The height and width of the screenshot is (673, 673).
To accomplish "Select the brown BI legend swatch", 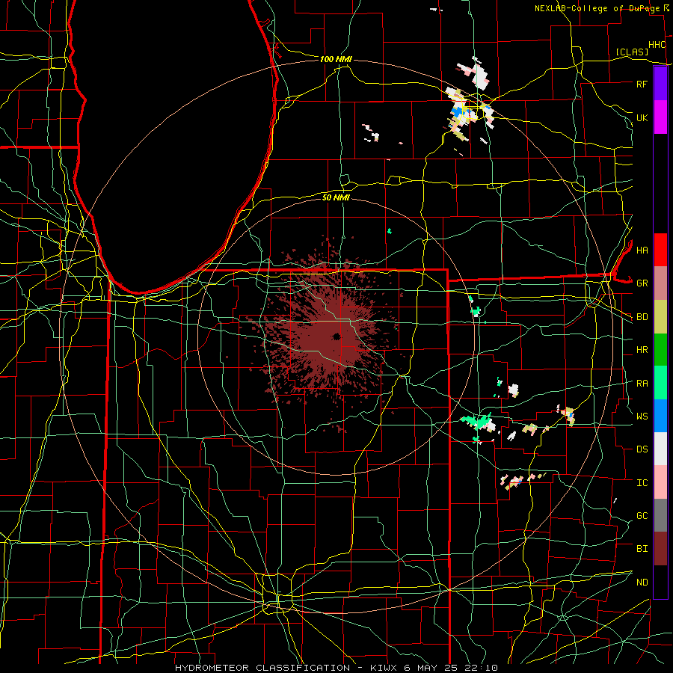I will tap(660, 549).
